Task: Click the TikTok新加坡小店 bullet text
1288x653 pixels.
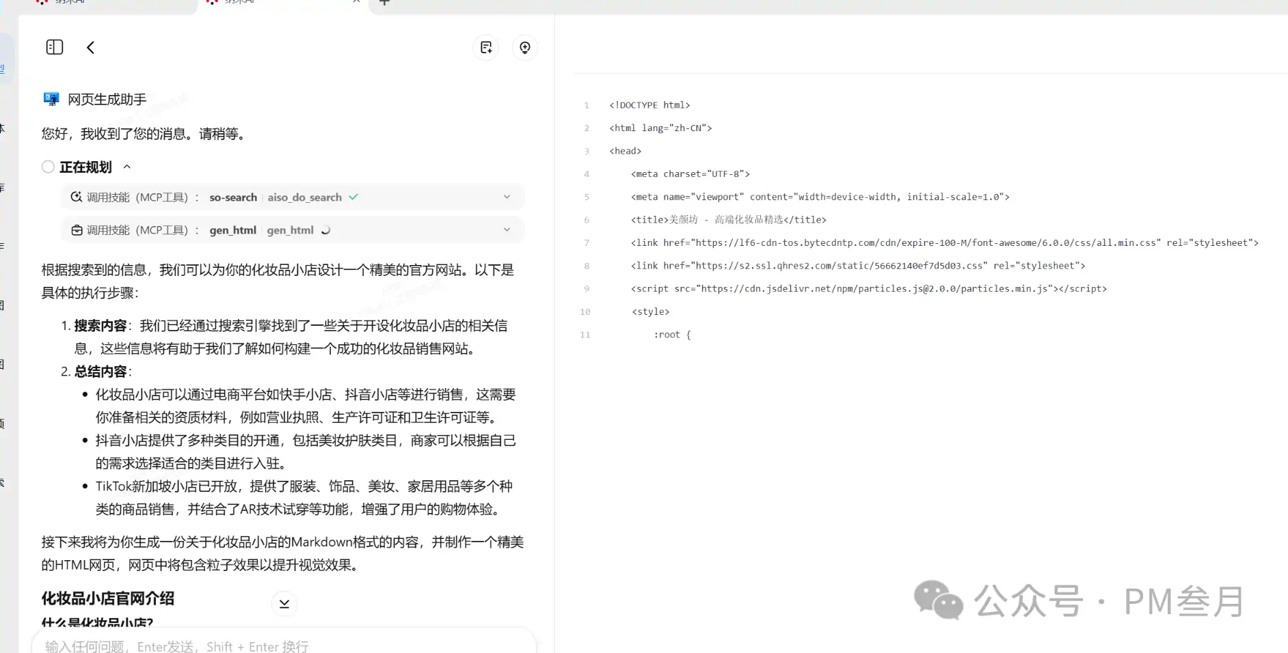Action: click(304, 497)
